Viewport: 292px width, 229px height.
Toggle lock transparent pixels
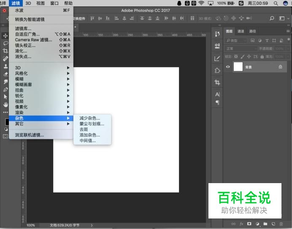point(236,56)
